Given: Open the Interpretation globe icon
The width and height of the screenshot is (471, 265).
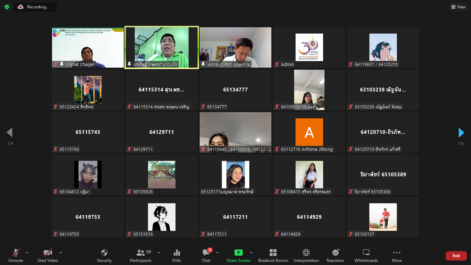Looking at the screenshot, I should (306, 253).
